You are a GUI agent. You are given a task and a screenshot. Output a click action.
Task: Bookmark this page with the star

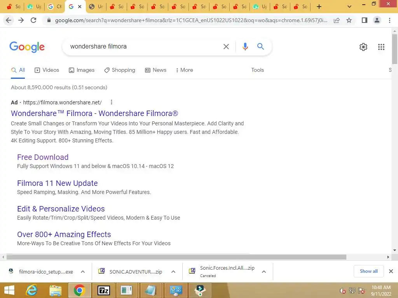349,20
